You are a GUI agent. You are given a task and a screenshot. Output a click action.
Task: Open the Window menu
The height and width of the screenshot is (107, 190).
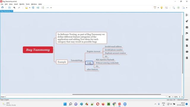coord(34,4)
